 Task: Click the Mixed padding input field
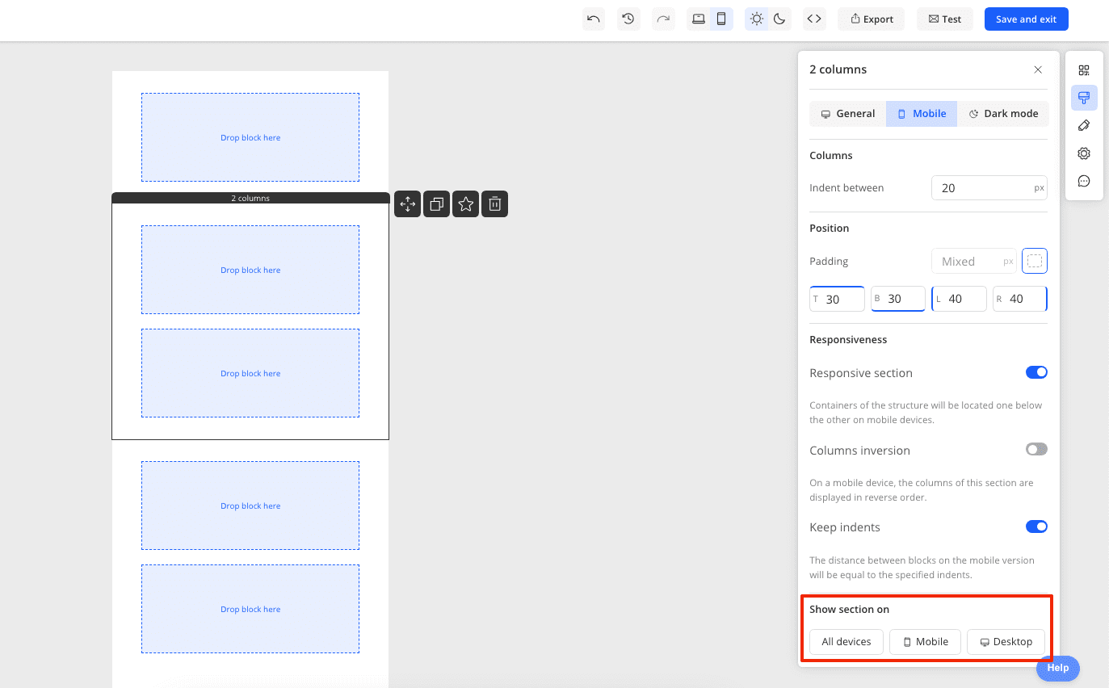pyautogui.click(x=974, y=261)
